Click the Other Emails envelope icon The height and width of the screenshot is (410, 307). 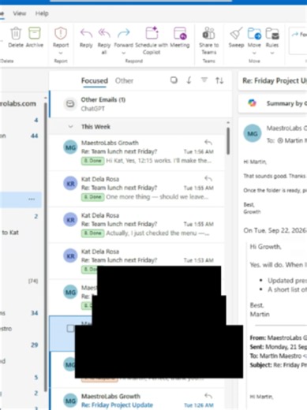point(70,104)
